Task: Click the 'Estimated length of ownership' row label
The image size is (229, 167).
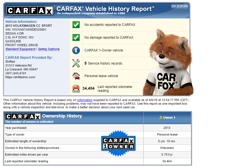Action: [x=26, y=141]
